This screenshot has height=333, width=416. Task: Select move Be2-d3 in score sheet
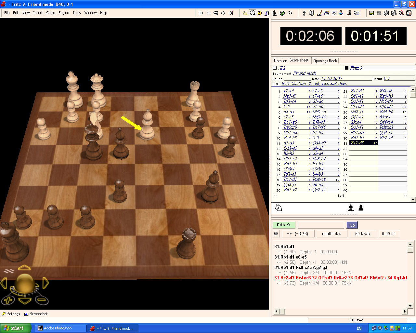coord(357,143)
